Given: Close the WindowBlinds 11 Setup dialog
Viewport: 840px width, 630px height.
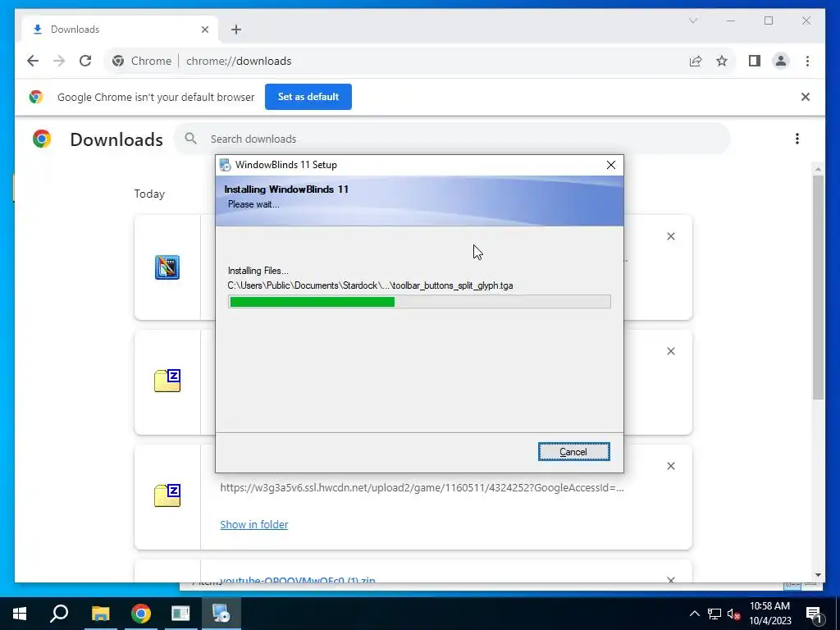Looking at the screenshot, I should tap(610, 165).
